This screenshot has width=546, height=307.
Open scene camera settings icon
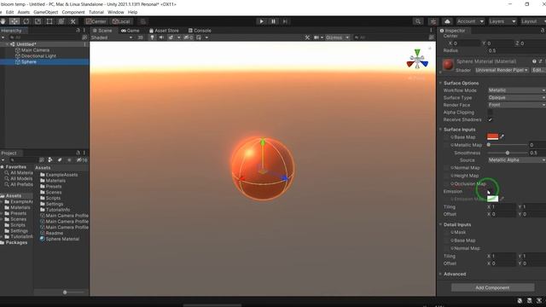tap(317, 38)
